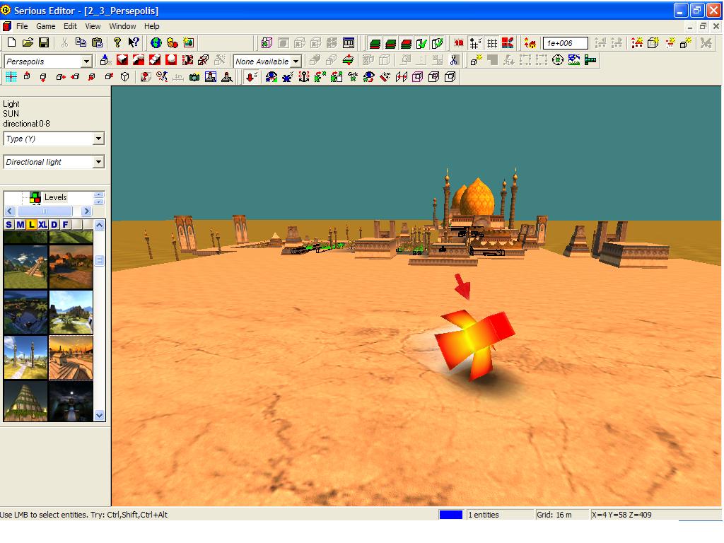Toggle the grid with checkmark icon
724x543 pixels.
474,43
